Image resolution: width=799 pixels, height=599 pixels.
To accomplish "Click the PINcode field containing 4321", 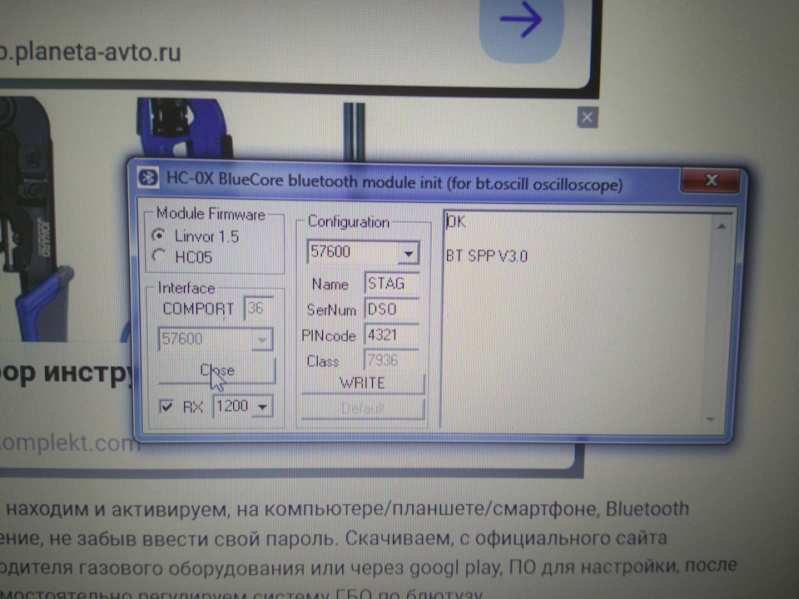I will tap(392, 334).
